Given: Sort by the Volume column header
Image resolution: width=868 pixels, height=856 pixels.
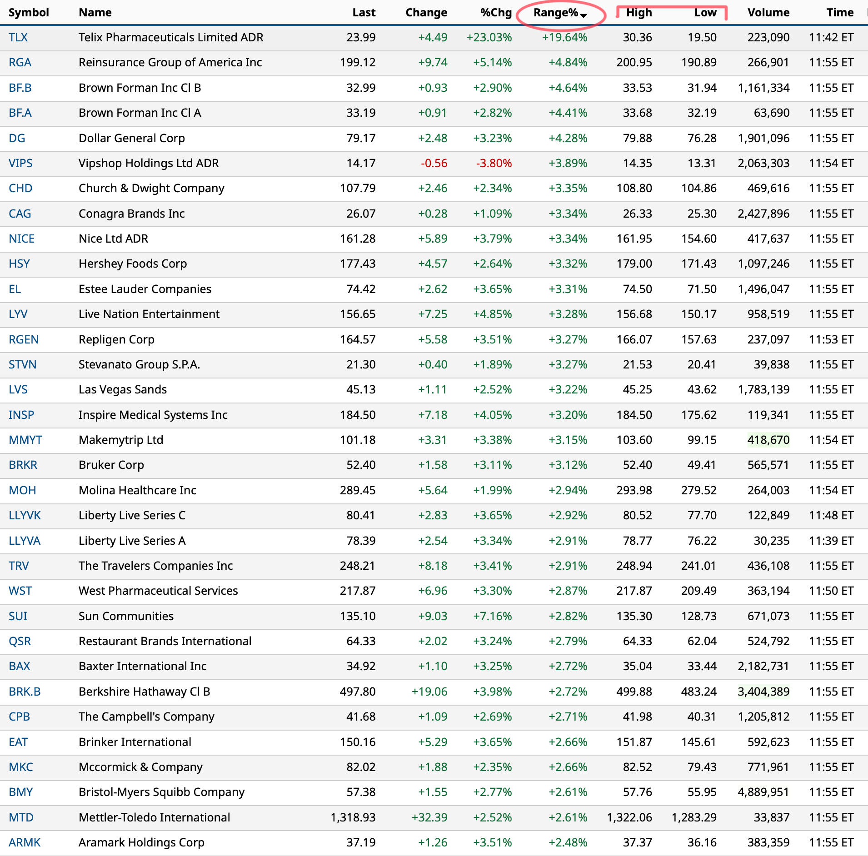Looking at the screenshot, I should click(768, 12).
